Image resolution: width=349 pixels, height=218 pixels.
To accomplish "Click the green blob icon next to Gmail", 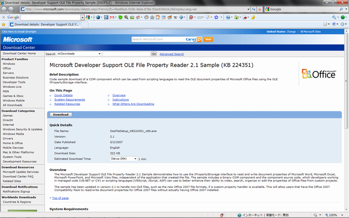I will pyautogui.click(x=121, y=17).
